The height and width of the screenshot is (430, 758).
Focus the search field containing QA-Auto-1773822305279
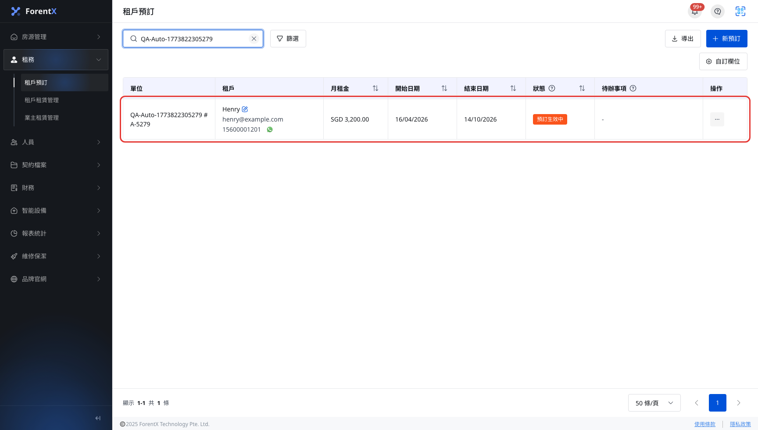coord(193,39)
